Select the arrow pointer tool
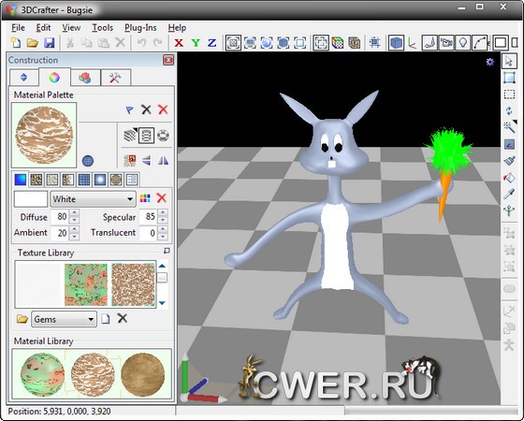The width and height of the screenshot is (524, 421). [509, 61]
